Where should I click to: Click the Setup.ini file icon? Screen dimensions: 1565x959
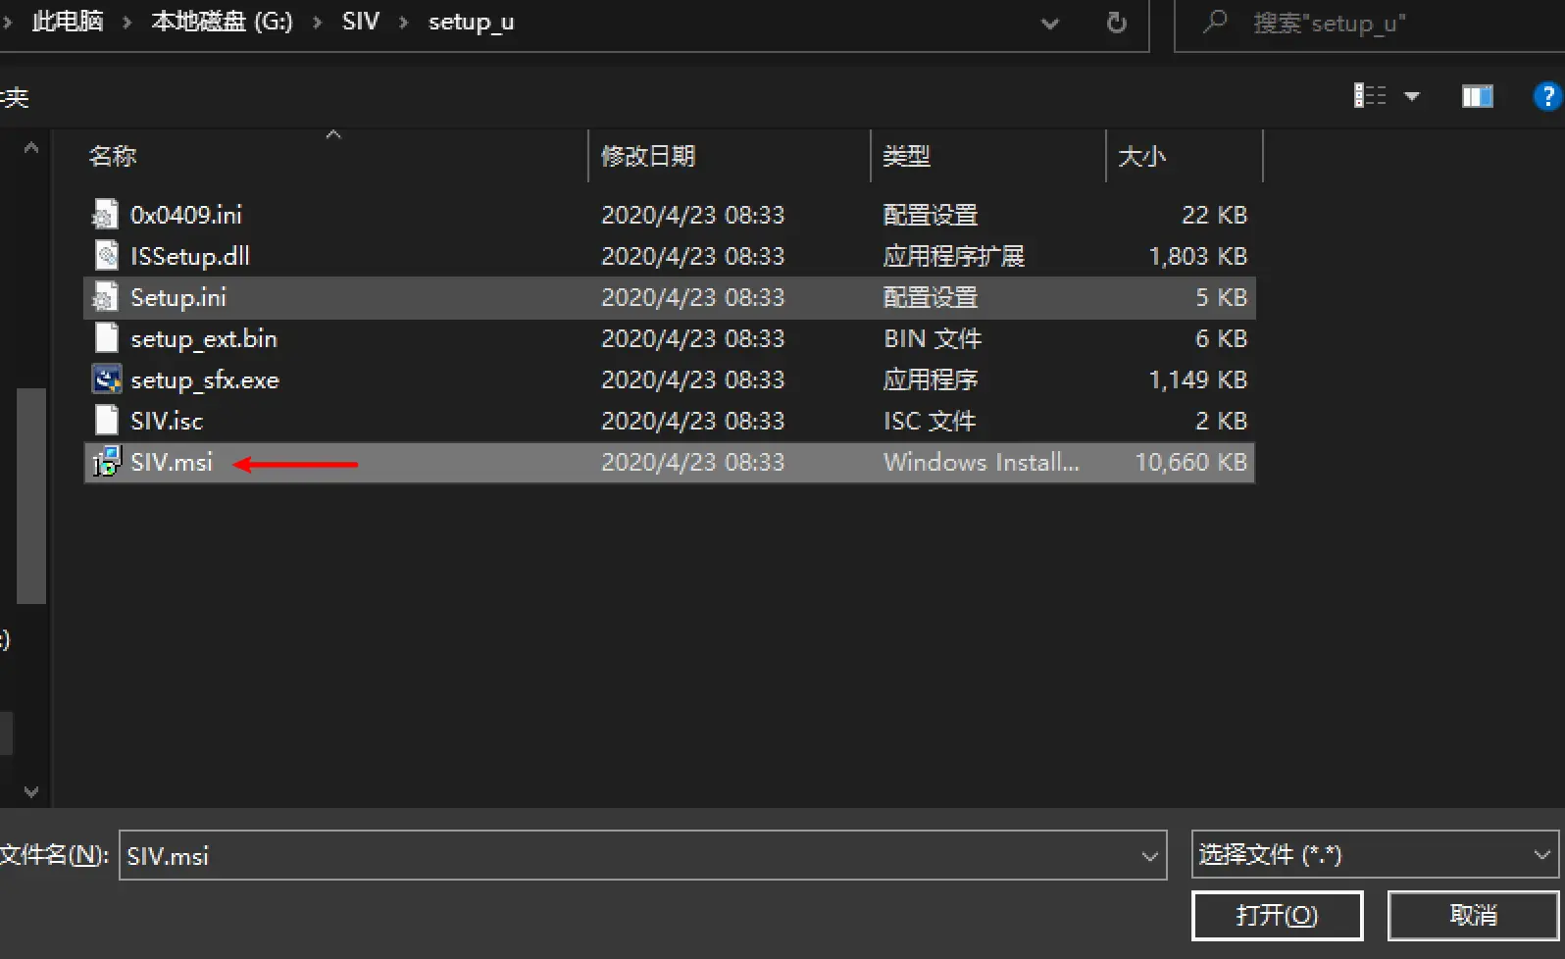(106, 297)
